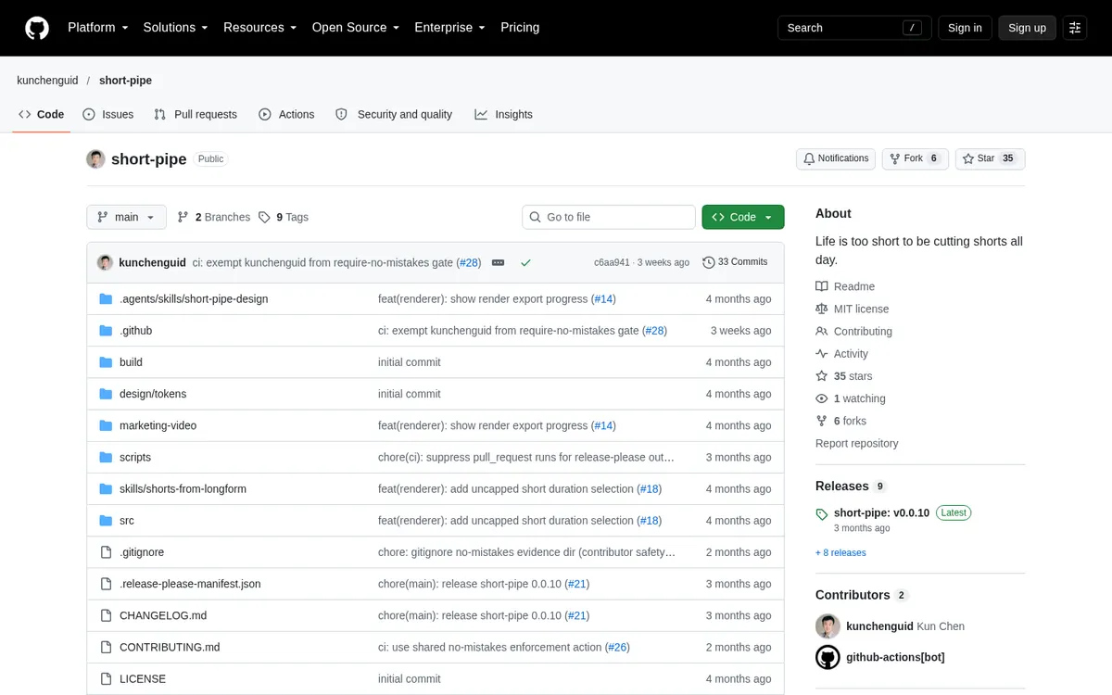Open the src folder
Viewport: 1112px width, 695px height.
[127, 521]
